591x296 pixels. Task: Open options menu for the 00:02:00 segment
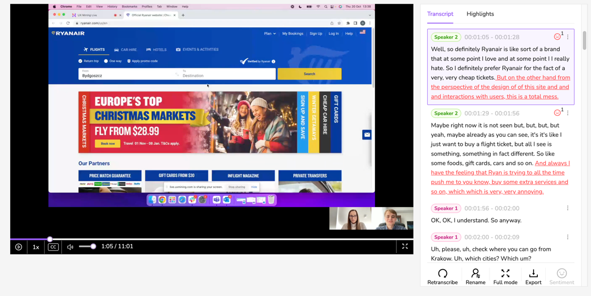568,237
